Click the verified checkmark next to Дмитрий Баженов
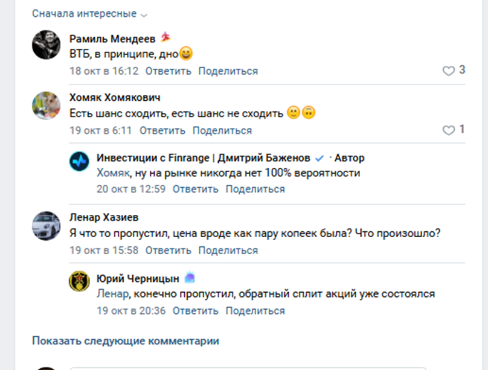488x370 pixels. 320,158
